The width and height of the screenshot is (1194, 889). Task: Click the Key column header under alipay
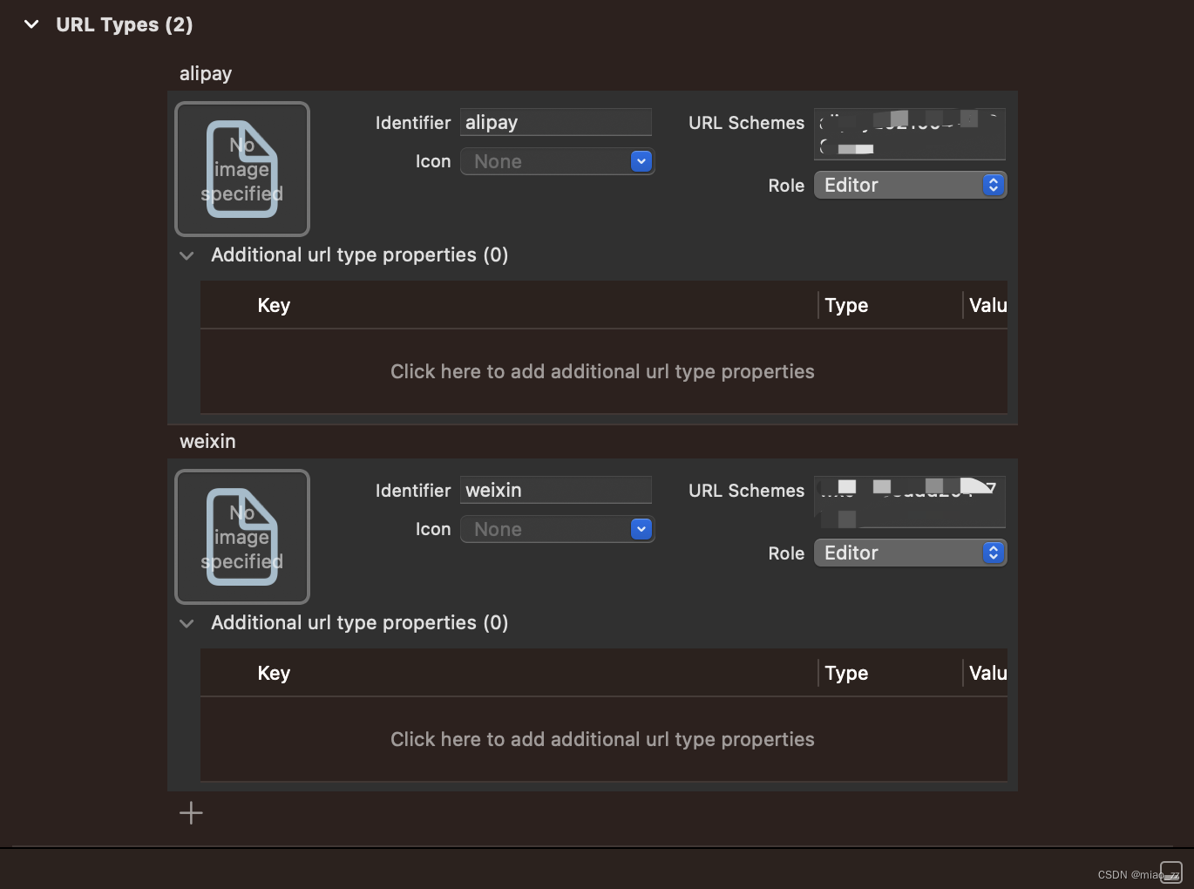[x=274, y=305]
